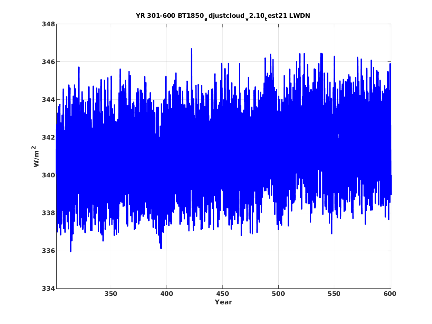Click the plot title text "YR 301-600 BT1850"

170,16
